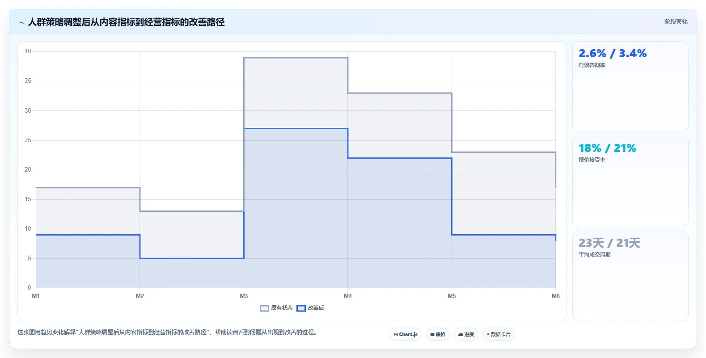Click the 改善后 legend label
The width and height of the screenshot is (706, 358).
coord(316,308)
